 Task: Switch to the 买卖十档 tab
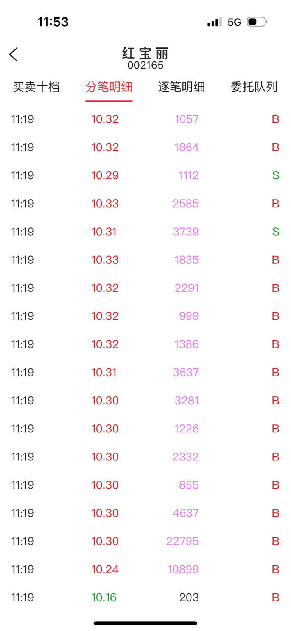tap(36, 87)
